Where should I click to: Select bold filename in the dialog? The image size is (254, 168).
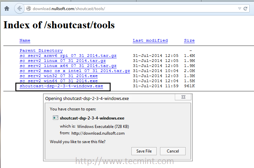coord(92,118)
